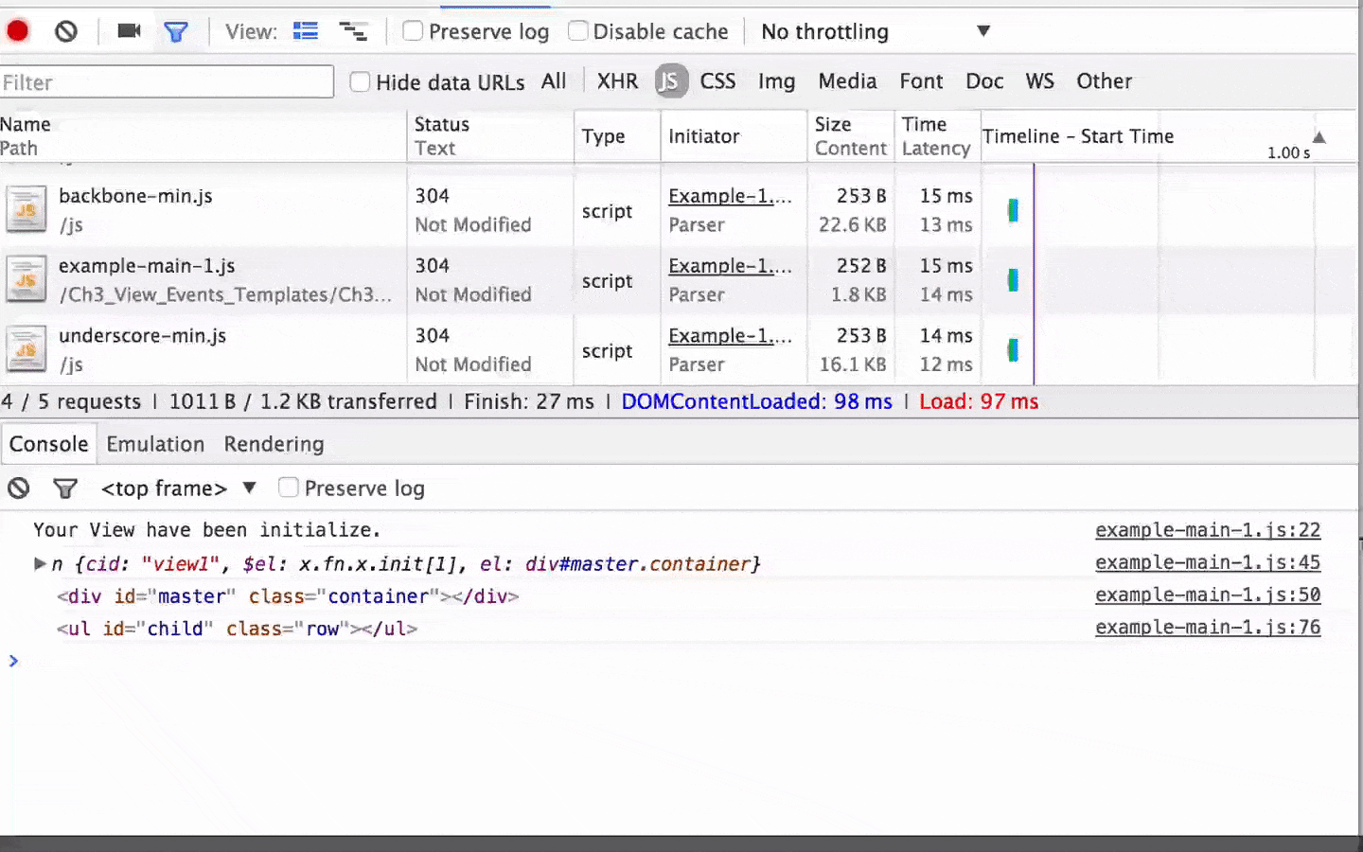Filter requests by Other
Screen dimensions: 1363x852
point(1105,81)
